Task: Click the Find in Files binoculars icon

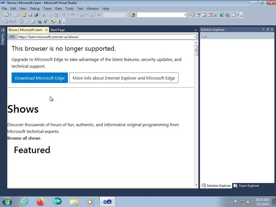Action: tap(133, 15)
